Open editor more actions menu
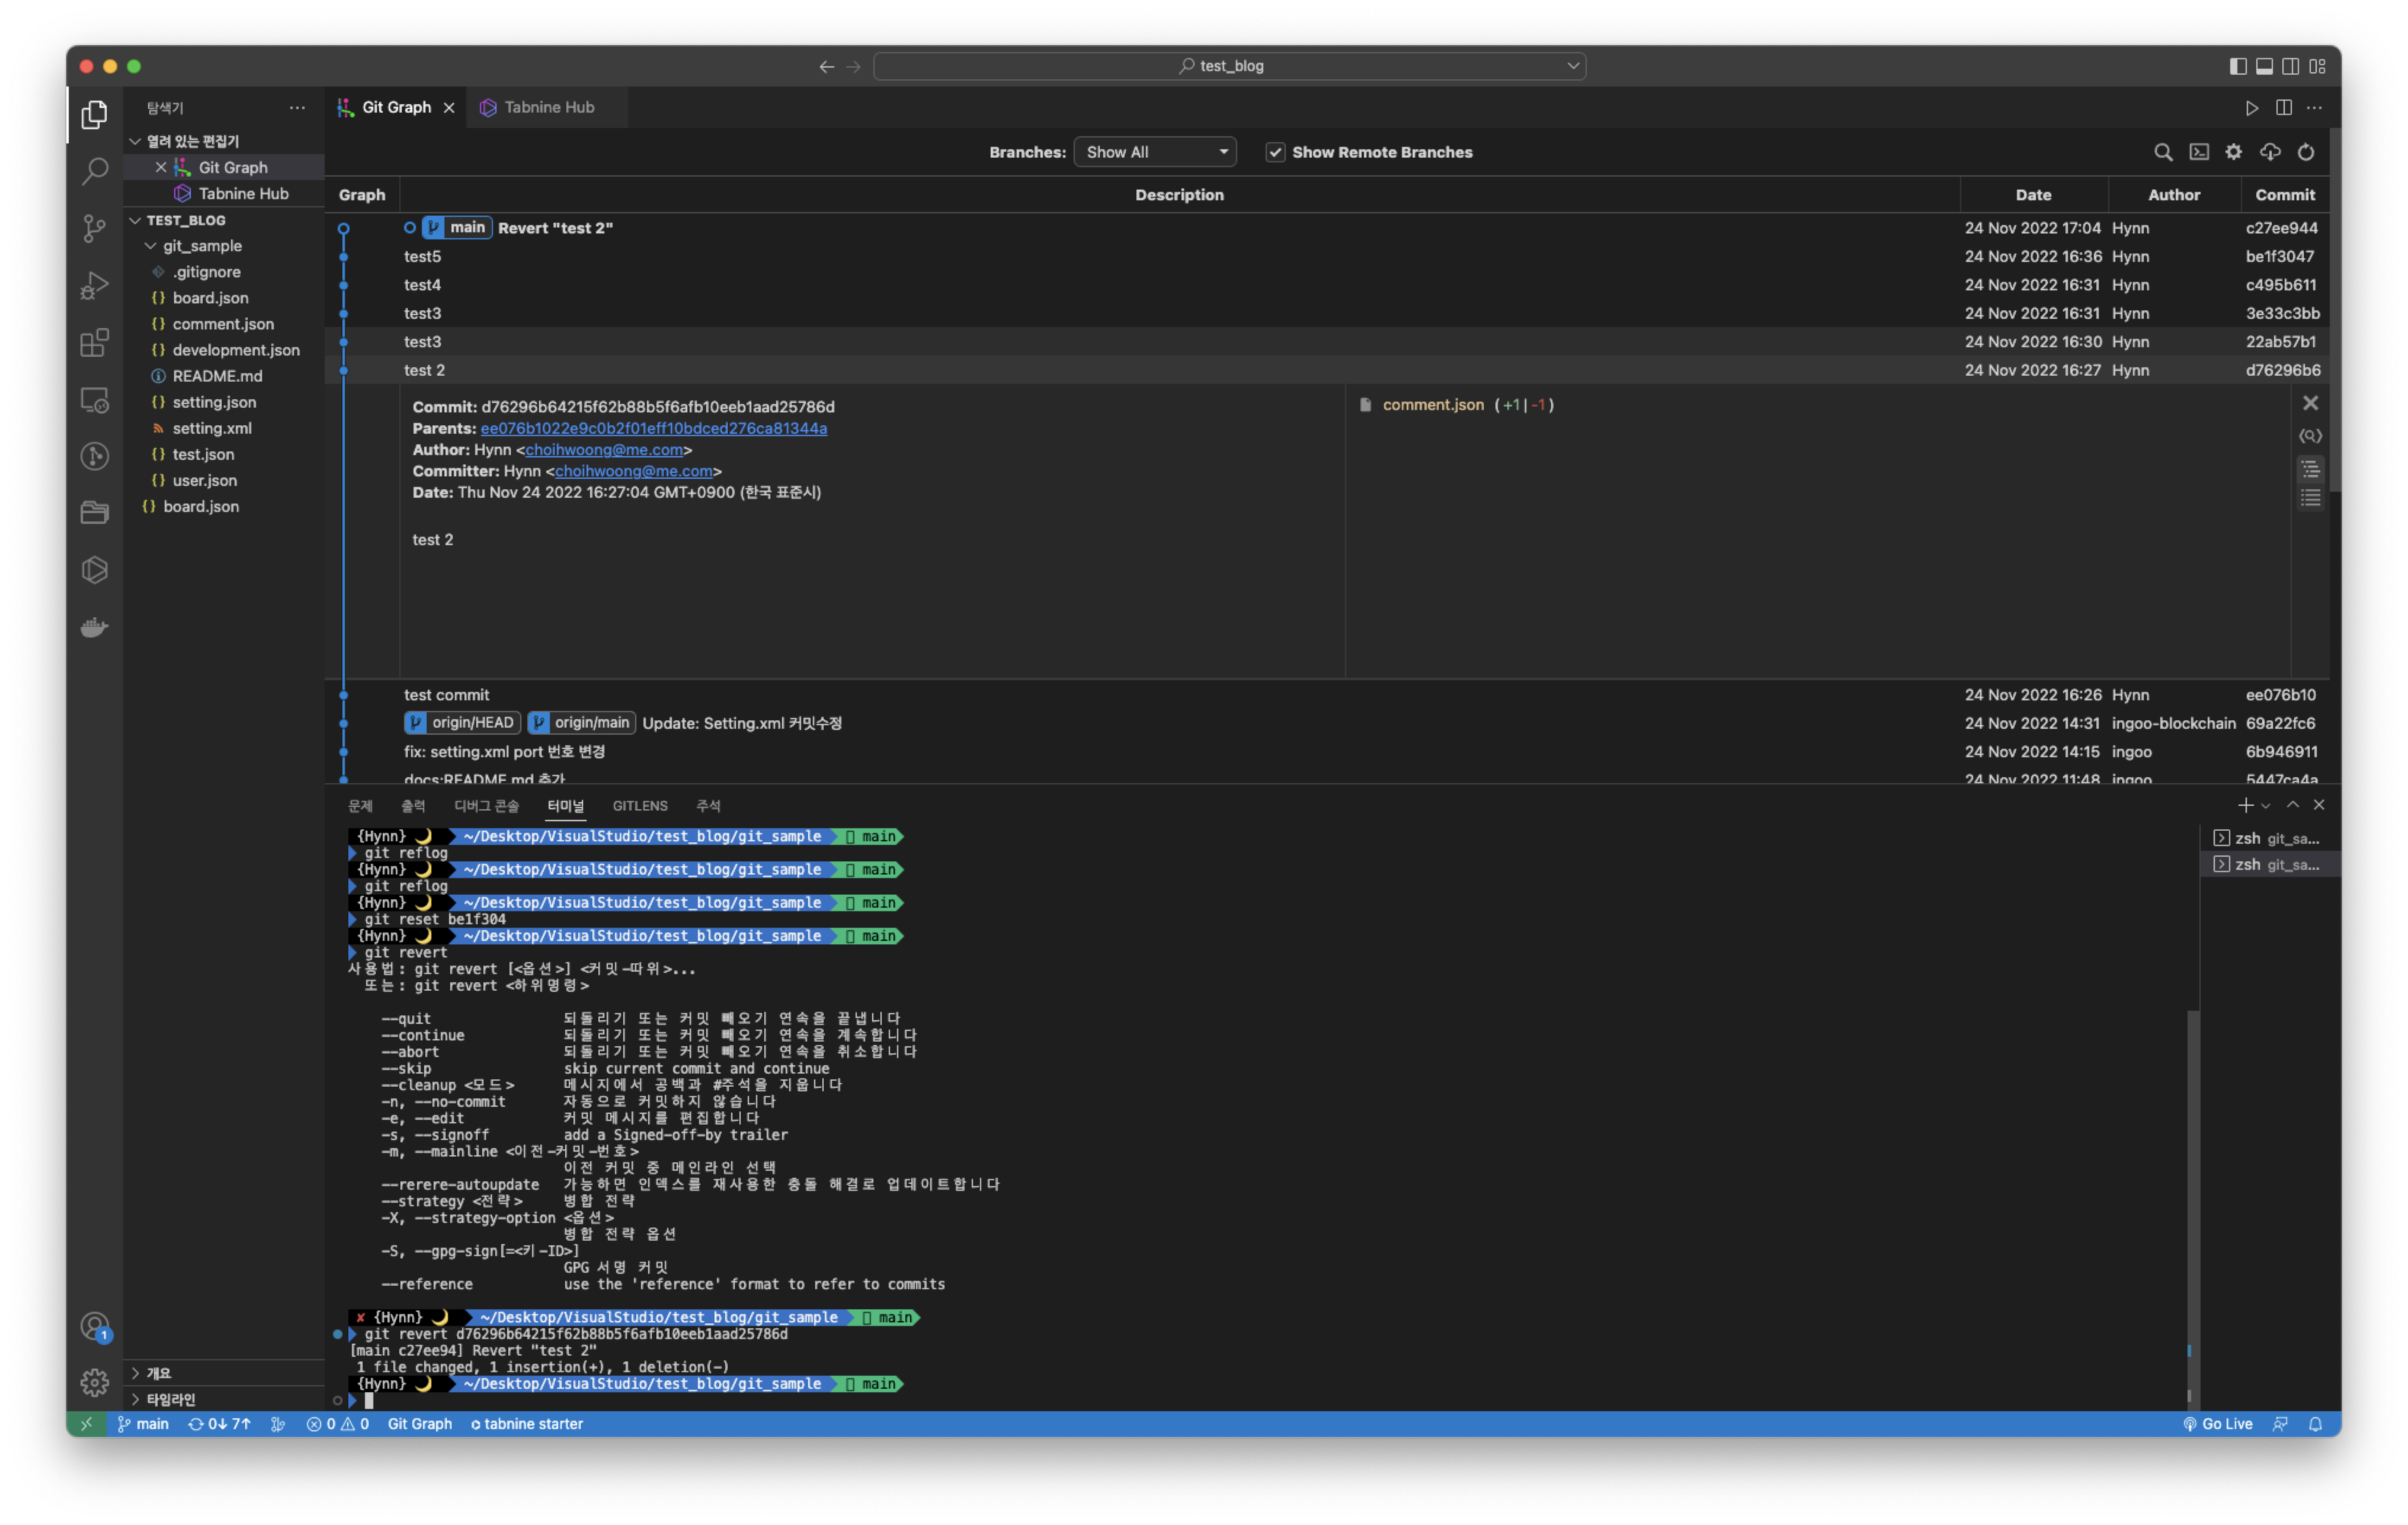Image resolution: width=2408 pixels, height=1525 pixels. 2315,107
